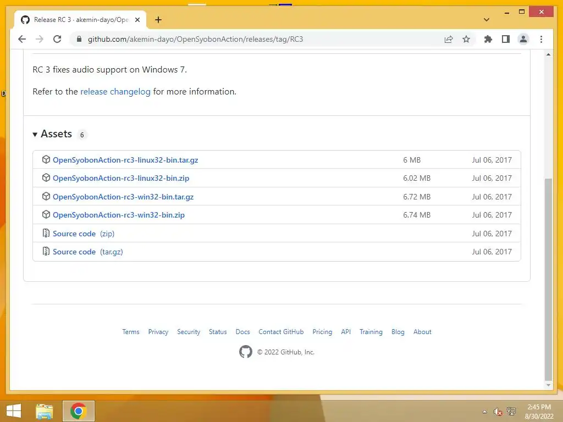Viewport: 563px width, 422px height.
Task: Click the muted volume tray icon
Action: click(x=498, y=412)
